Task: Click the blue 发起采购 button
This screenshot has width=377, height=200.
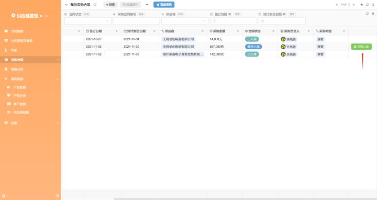Action: pyautogui.click(x=164, y=5)
